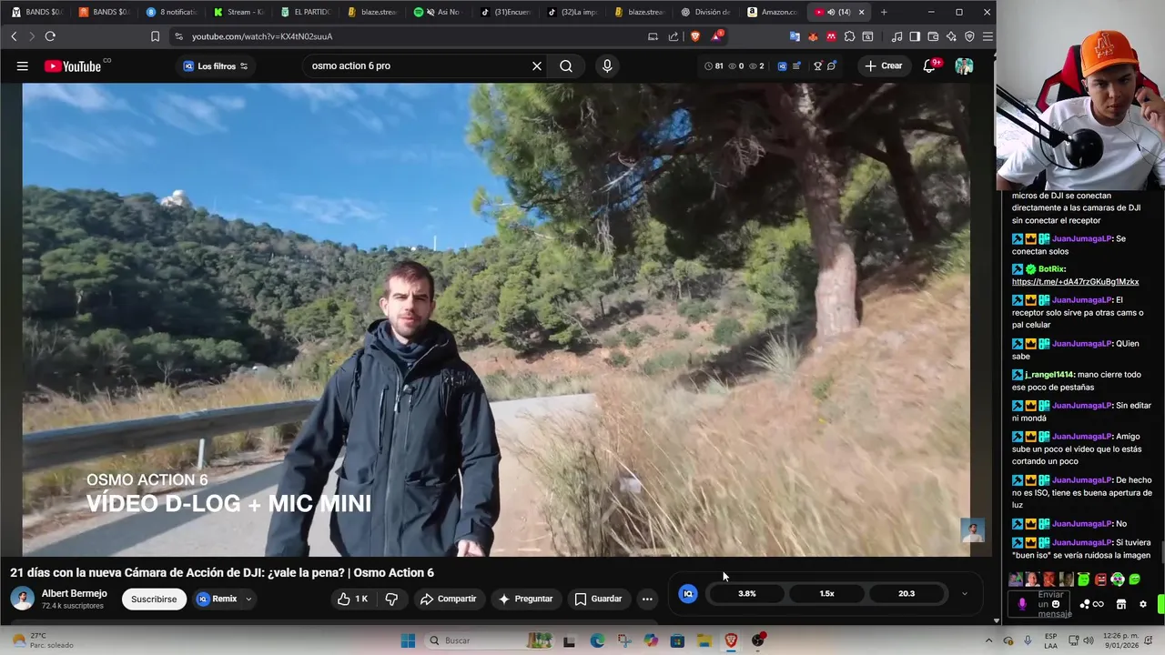Image resolution: width=1165 pixels, height=655 pixels.
Task: Go back with the browser back arrow
Action: tap(14, 36)
